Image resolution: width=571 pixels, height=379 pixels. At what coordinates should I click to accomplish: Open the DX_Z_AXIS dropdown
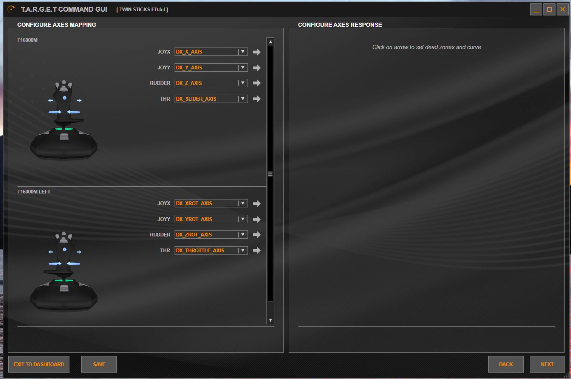pyautogui.click(x=211, y=83)
